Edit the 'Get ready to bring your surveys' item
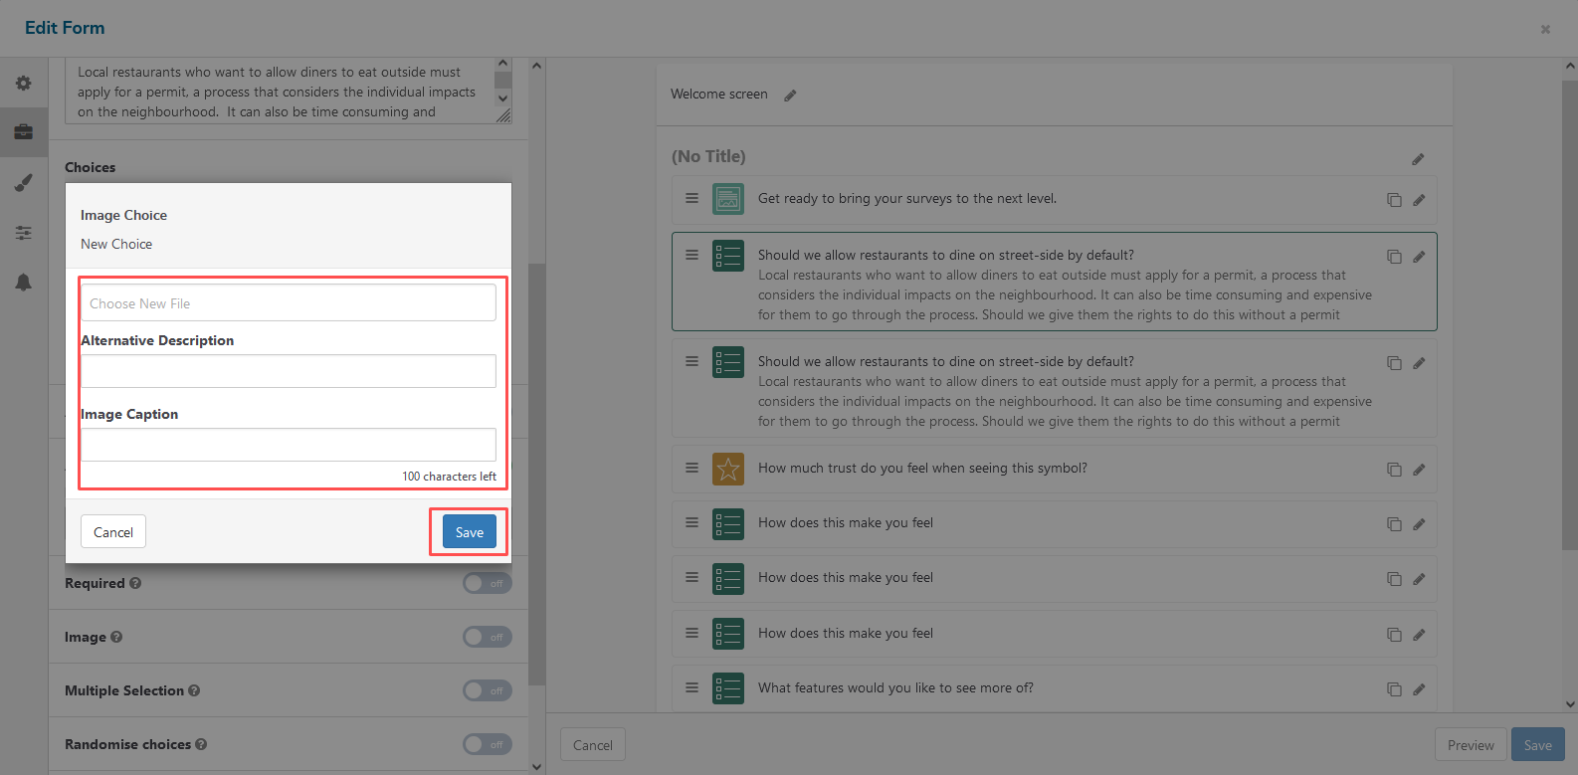 pyautogui.click(x=1419, y=200)
